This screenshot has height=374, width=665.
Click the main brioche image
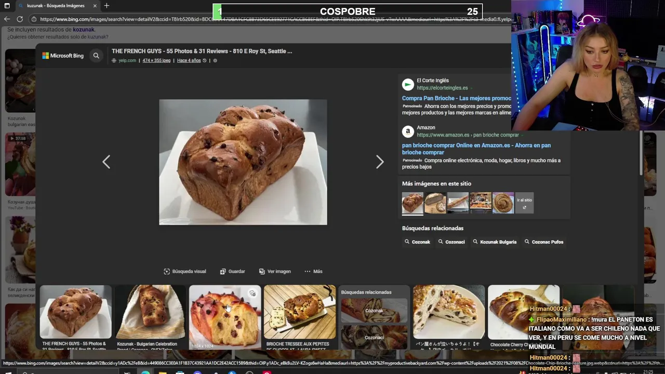(x=243, y=162)
